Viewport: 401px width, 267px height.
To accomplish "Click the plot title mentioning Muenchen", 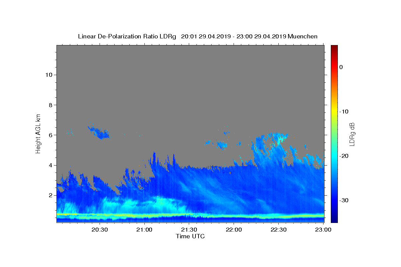I will 198,36.
